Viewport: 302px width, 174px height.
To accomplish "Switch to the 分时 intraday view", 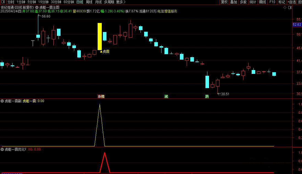I will (x=11, y=2).
